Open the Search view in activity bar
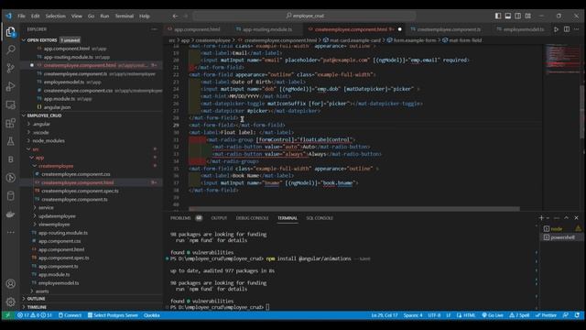Viewport: 586px width, 330px height. pyautogui.click(x=10, y=49)
